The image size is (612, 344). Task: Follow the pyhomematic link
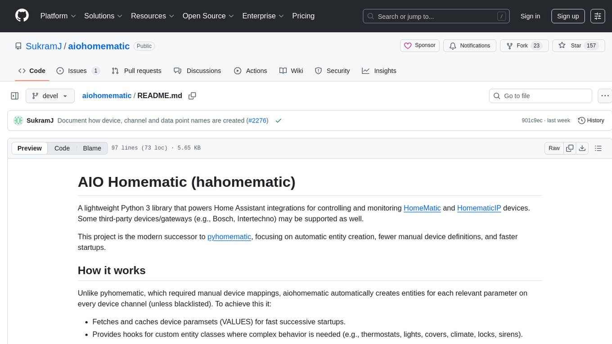tap(229, 236)
